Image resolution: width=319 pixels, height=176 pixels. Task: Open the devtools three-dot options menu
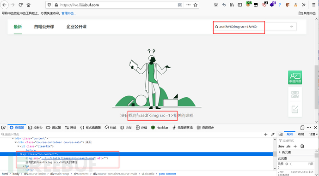click(x=309, y=128)
